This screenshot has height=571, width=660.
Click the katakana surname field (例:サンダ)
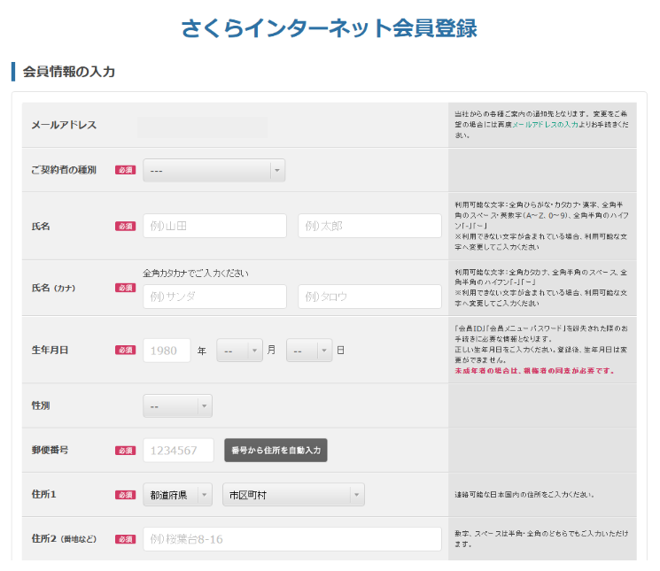tap(214, 297)
